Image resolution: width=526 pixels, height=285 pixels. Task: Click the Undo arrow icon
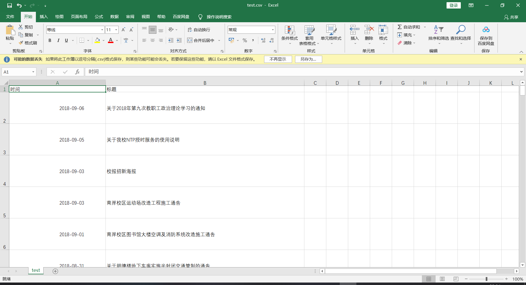coord(19,5)
